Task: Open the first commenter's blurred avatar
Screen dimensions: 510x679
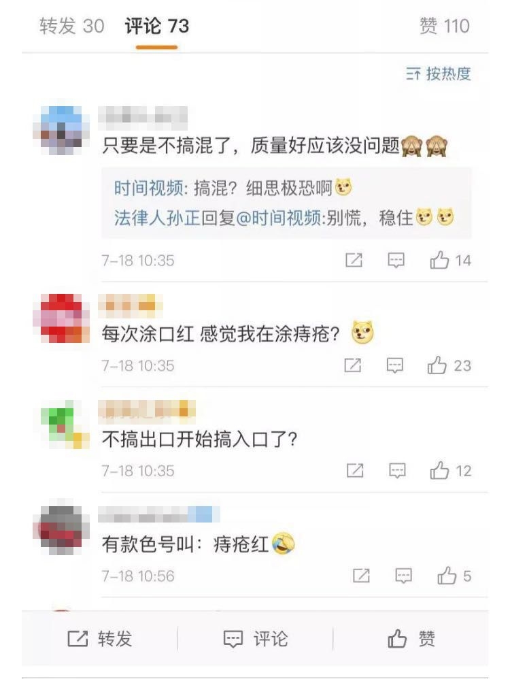Action: point(61,131)
